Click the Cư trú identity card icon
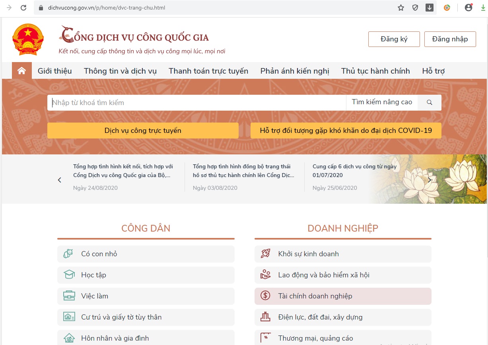Viewport: 488px width, 345px height. (x=69, y=317)
